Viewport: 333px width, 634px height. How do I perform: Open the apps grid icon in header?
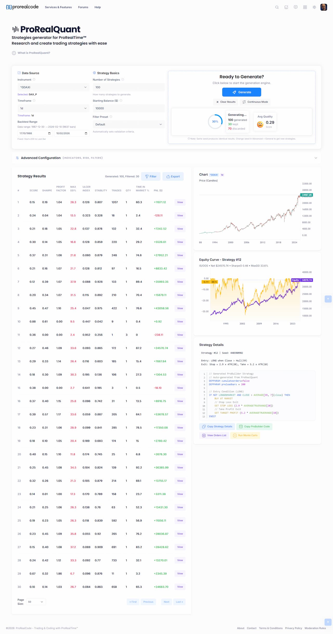[x=305, y=7]
